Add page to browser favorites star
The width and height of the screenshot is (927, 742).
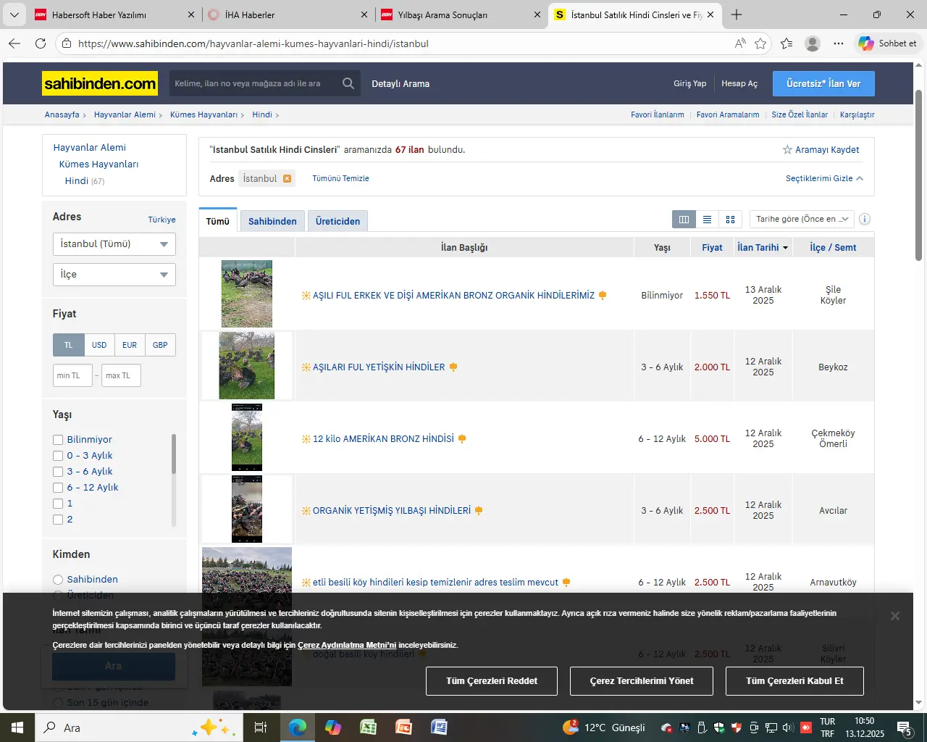(760, 43)
